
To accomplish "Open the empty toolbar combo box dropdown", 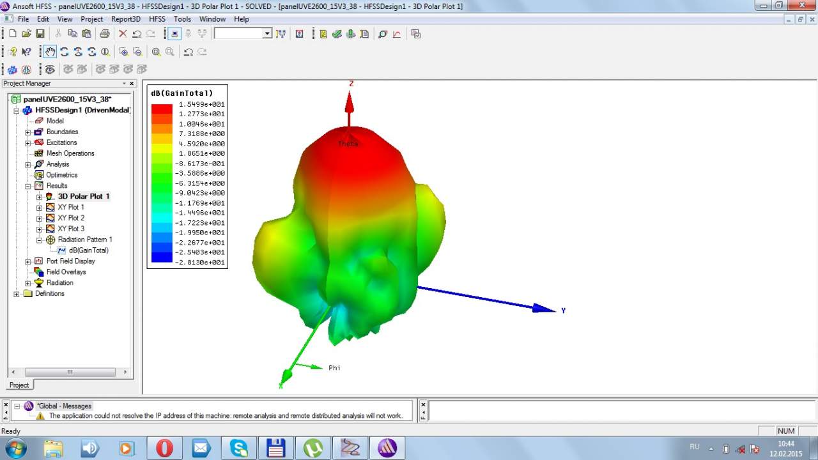I will coord(267,34).
